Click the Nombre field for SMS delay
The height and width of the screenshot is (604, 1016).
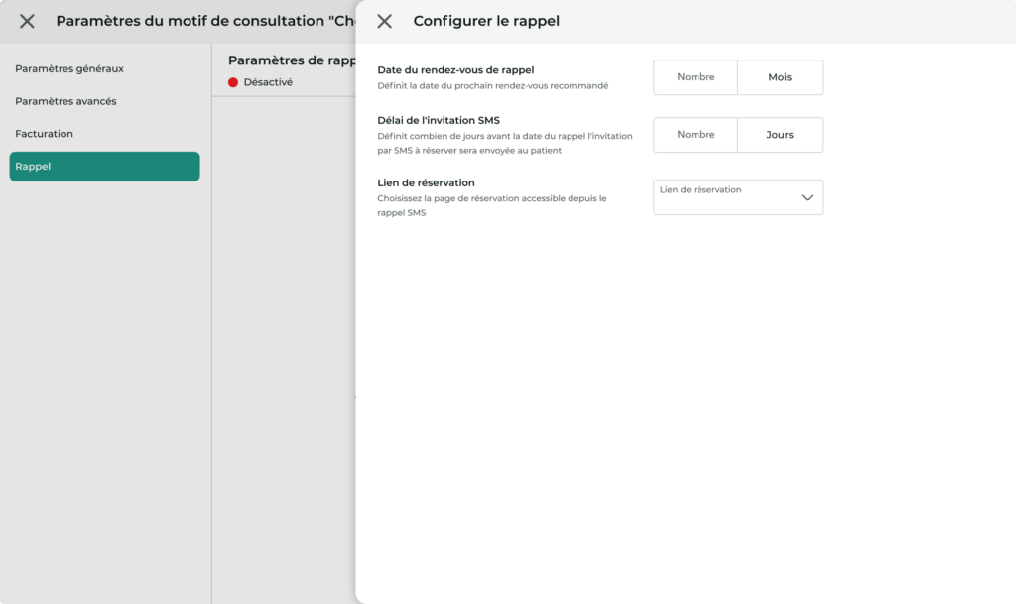(x=695, y=133)
